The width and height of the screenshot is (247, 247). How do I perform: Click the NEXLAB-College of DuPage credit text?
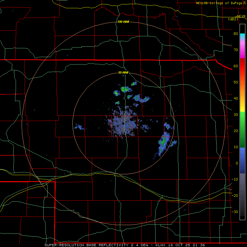pyautogui.click(x=219, y=3)
